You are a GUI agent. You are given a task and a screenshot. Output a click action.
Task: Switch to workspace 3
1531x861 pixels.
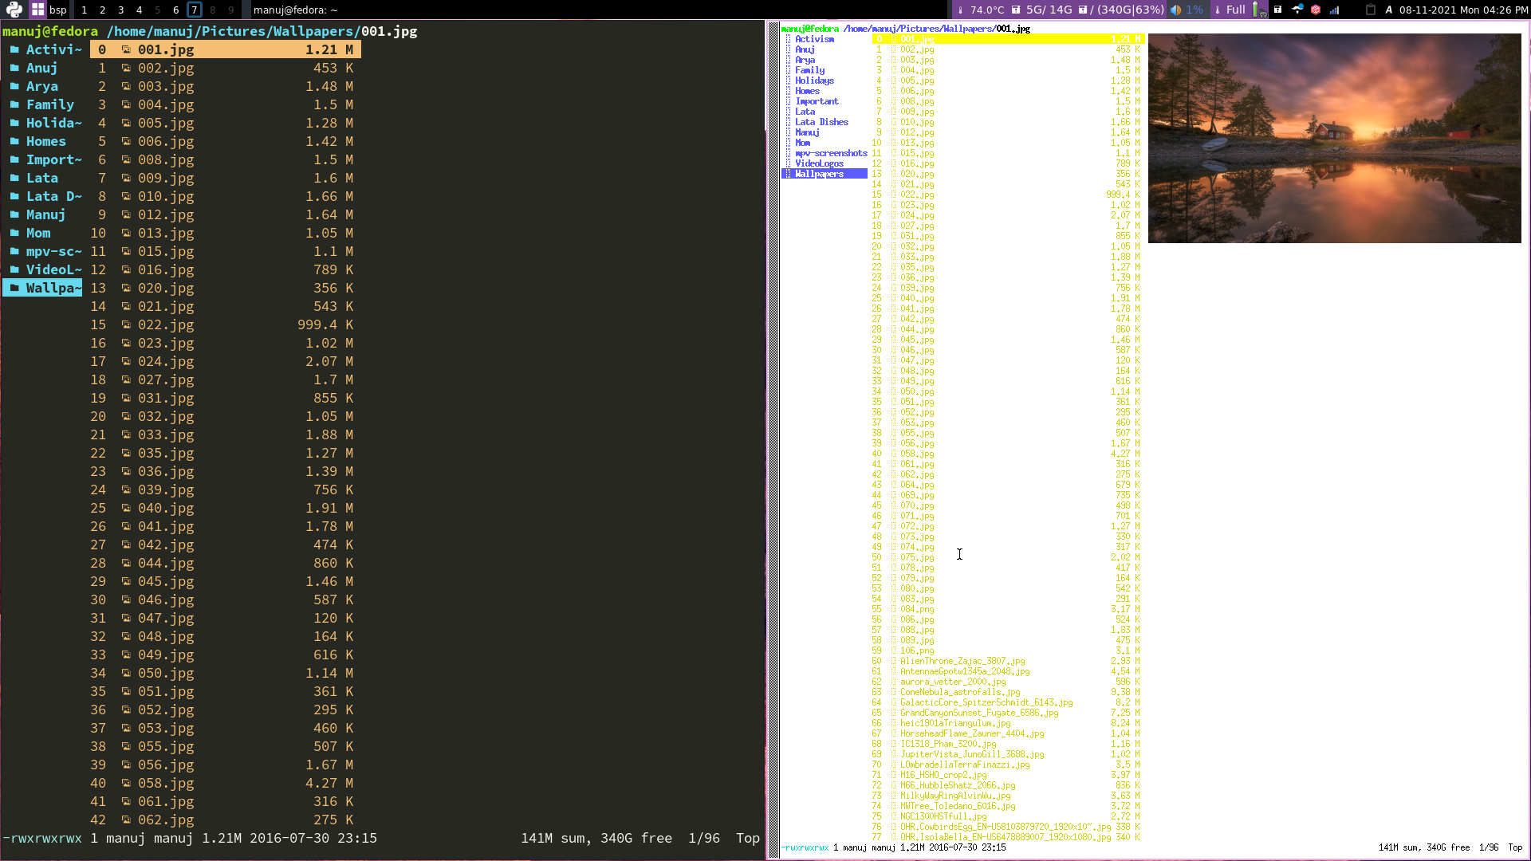120,10
